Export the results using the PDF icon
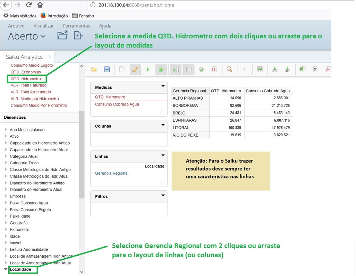This screenshot has height=276, width=356. coord(328,70)
